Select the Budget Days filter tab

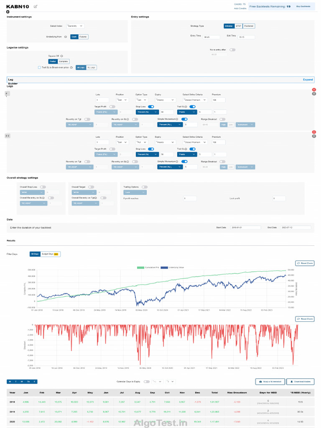(50, 254)
